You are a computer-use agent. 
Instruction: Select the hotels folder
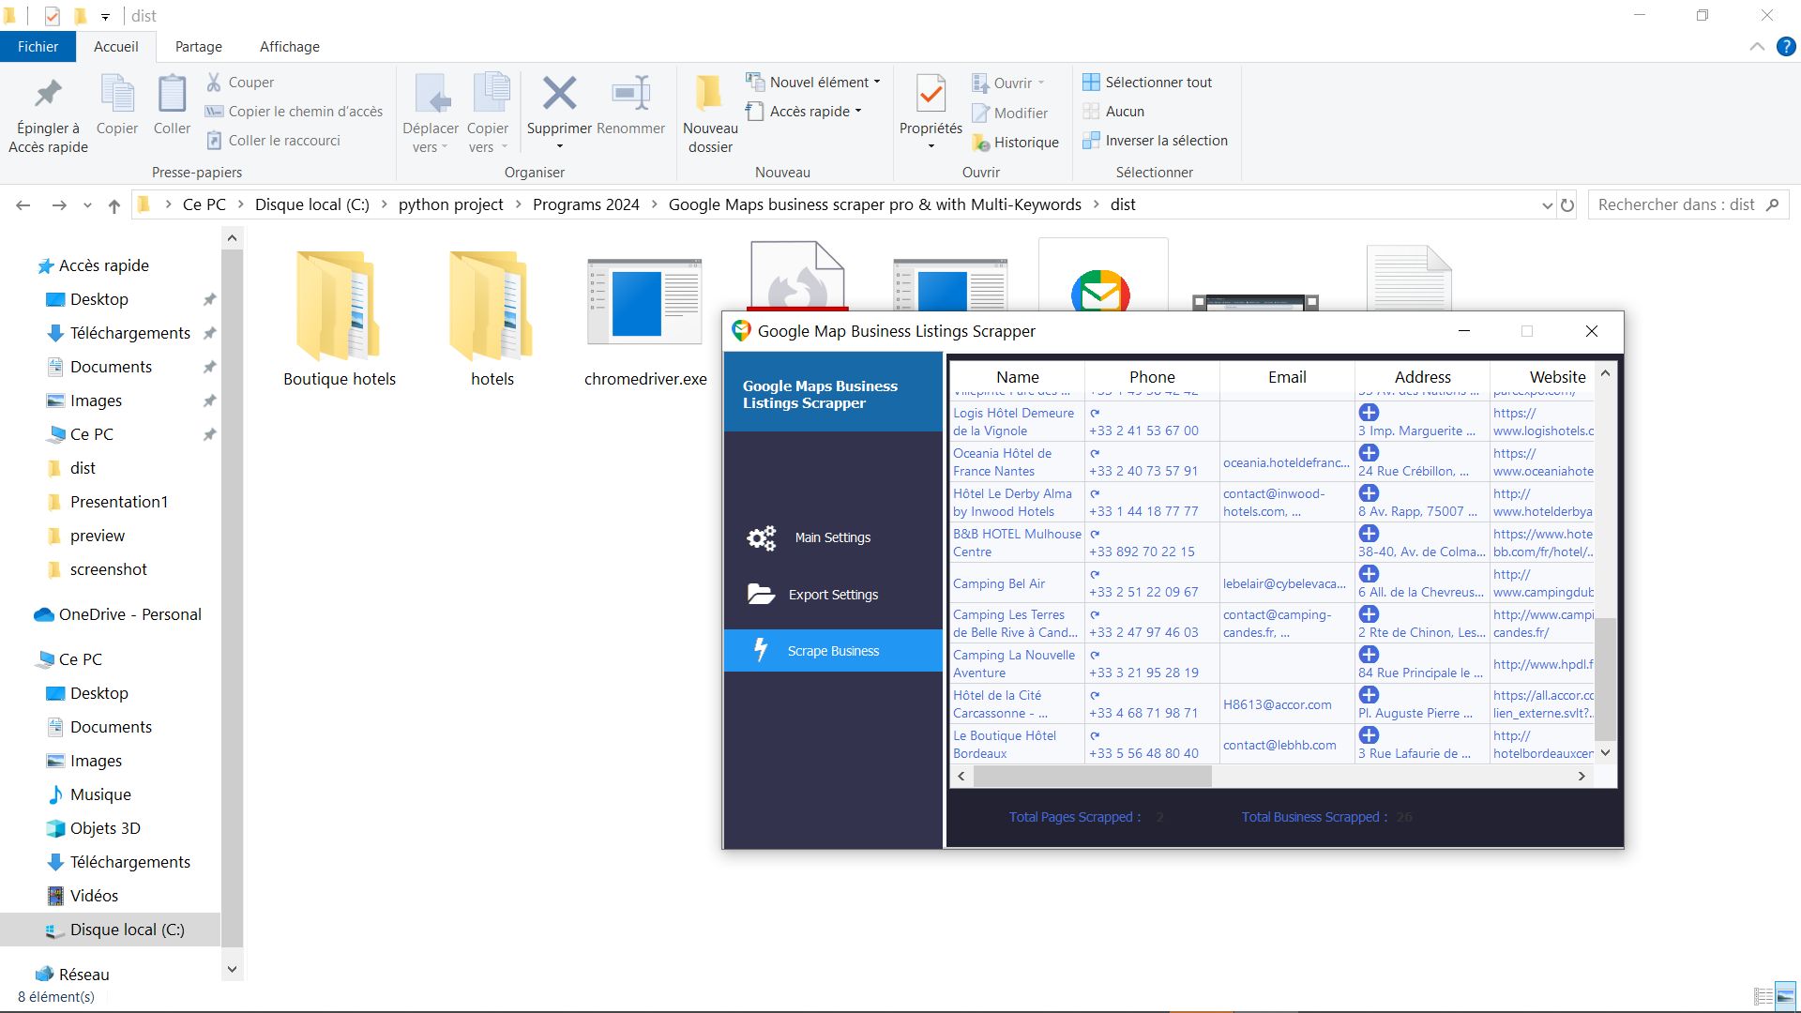click(x=492, y=319)
